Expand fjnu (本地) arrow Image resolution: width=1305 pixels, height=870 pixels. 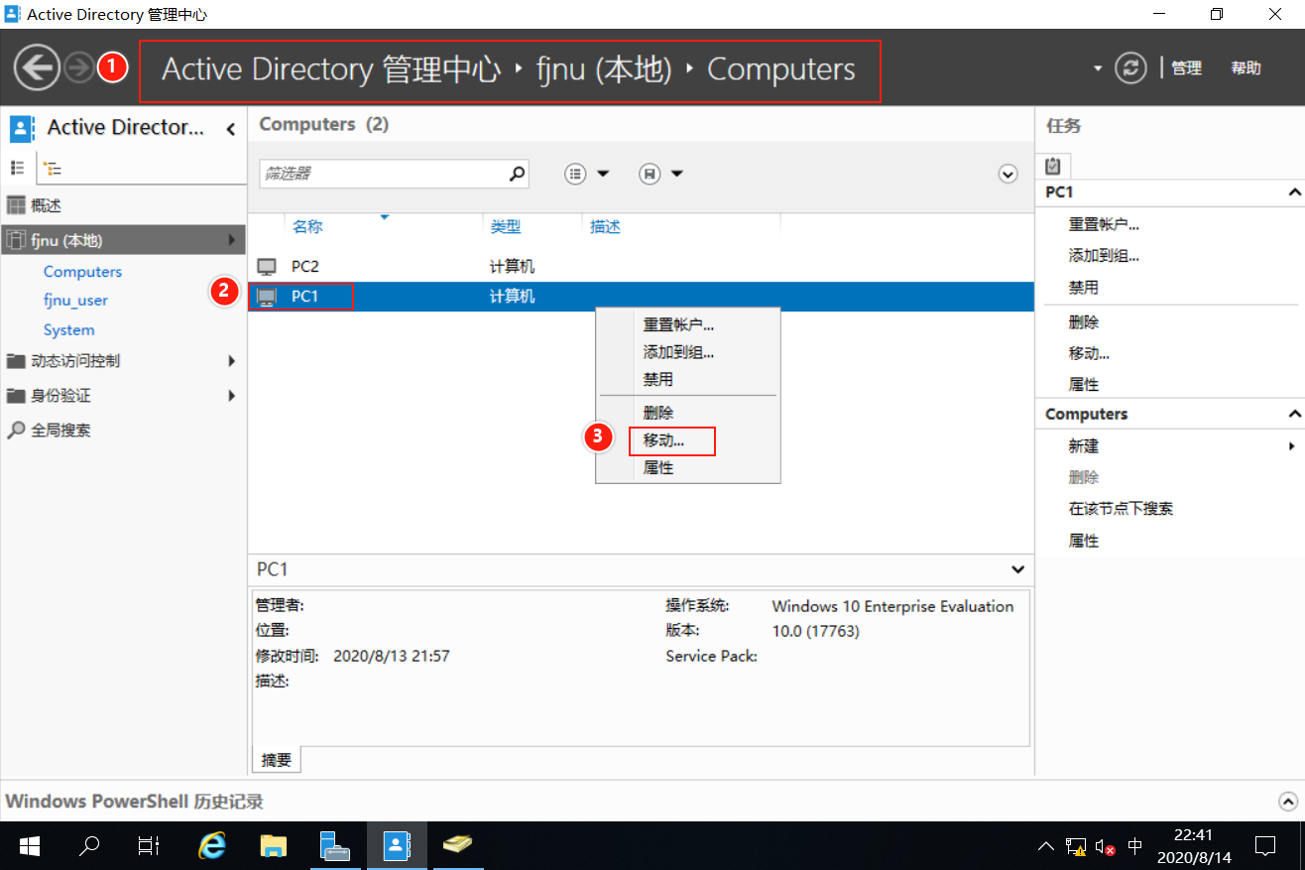tap(231, 240)
